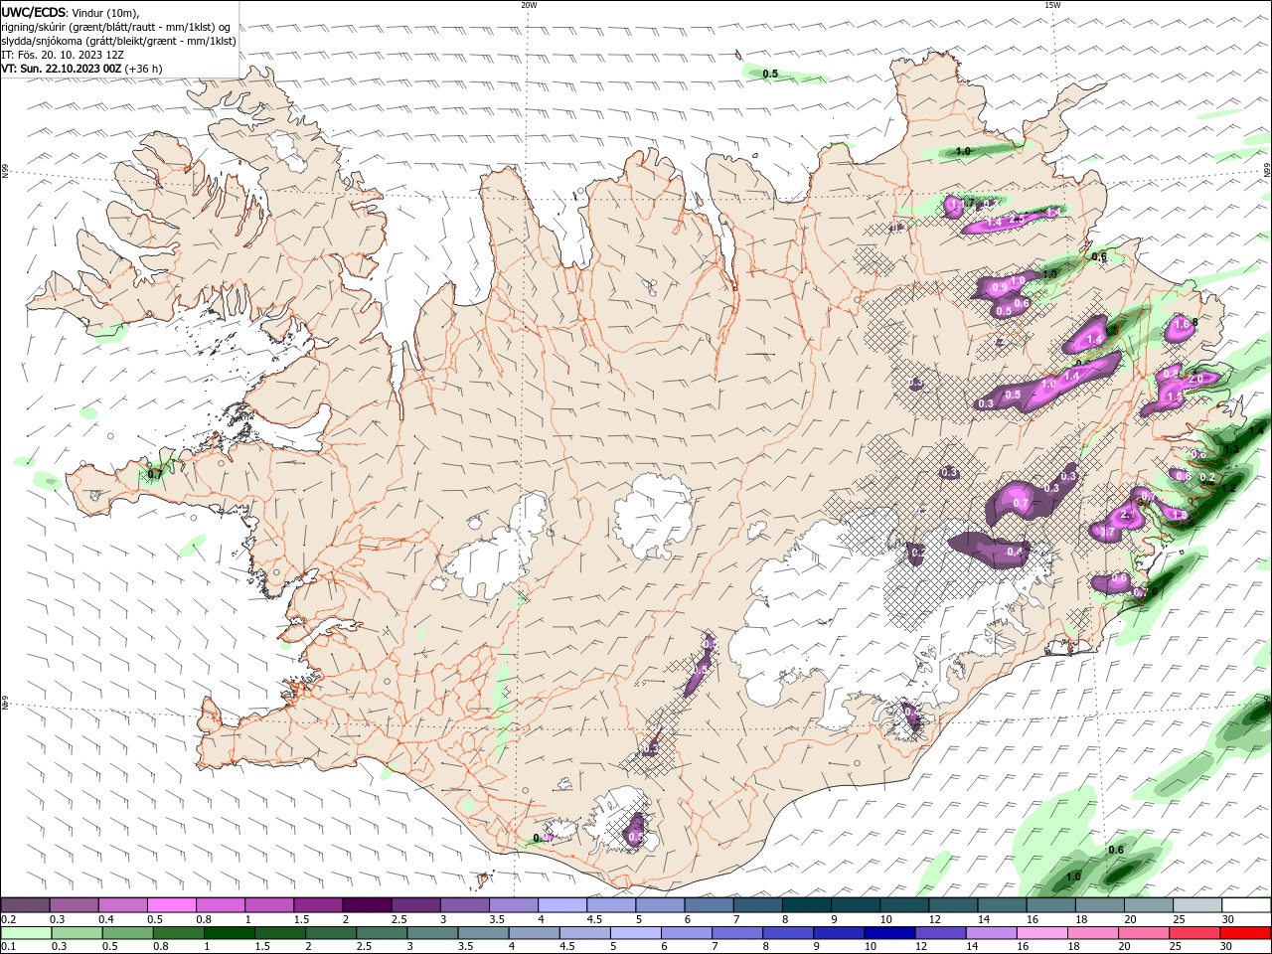This screenshot has height=954, width=1272.
Task: Pick the dusky purple 0.2 snow legend swatch
Action: pyautogui.click(x=26, y=904)
